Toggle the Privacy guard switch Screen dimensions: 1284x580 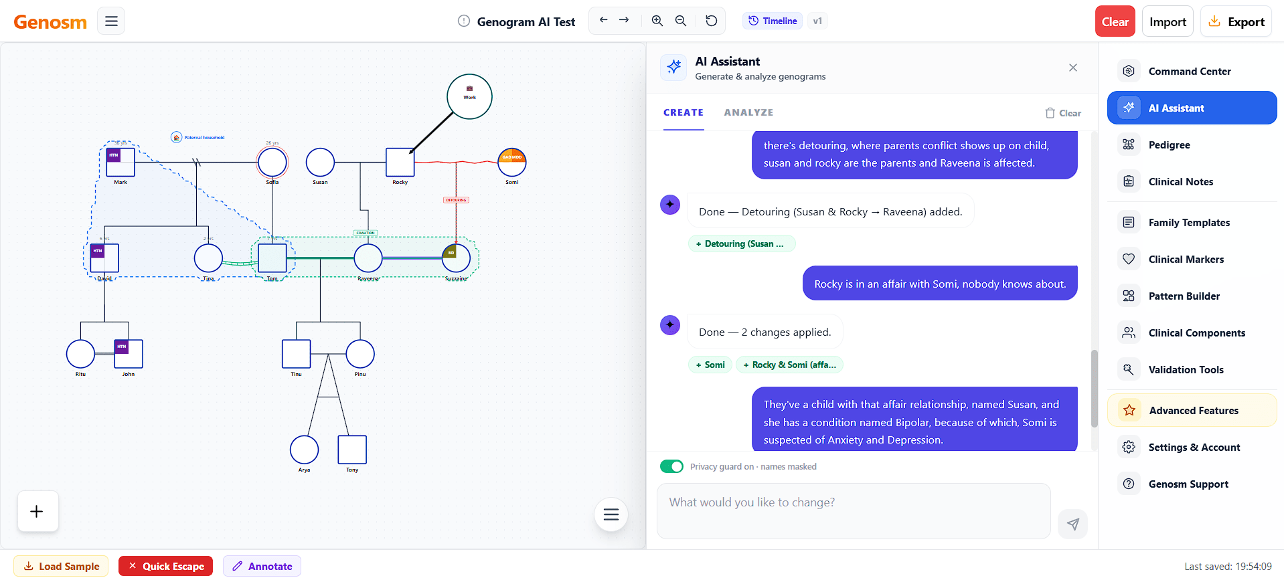(671, 466)
